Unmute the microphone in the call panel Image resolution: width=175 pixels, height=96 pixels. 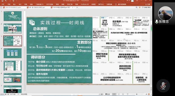tap(163, 86)
